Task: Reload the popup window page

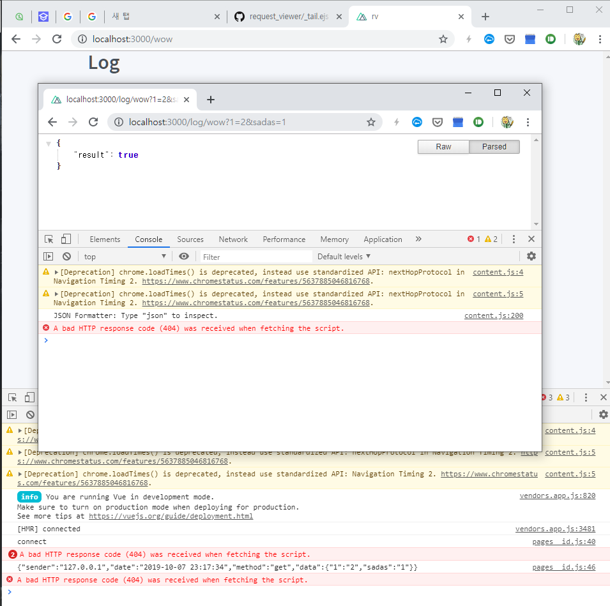Action: (93, 122)
